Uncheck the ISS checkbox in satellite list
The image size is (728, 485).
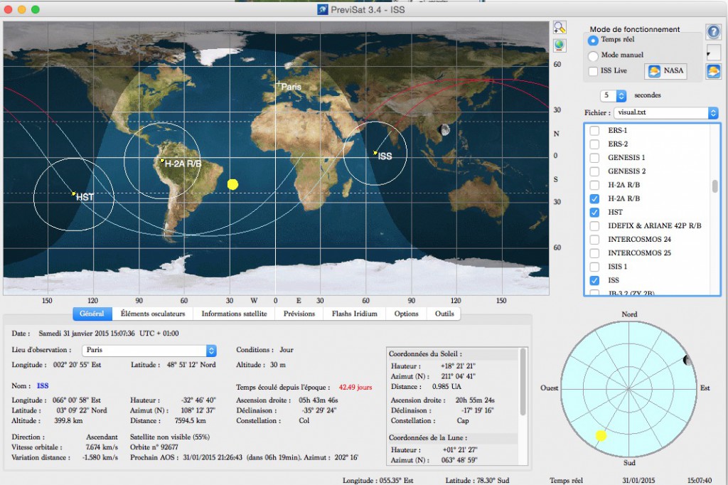[x=594, y=280]
